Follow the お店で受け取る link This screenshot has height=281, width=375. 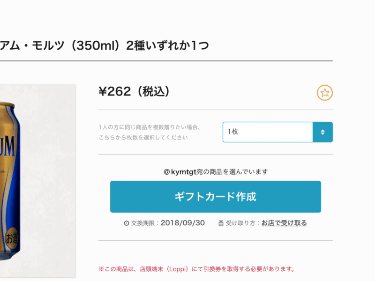coord(284,223)
